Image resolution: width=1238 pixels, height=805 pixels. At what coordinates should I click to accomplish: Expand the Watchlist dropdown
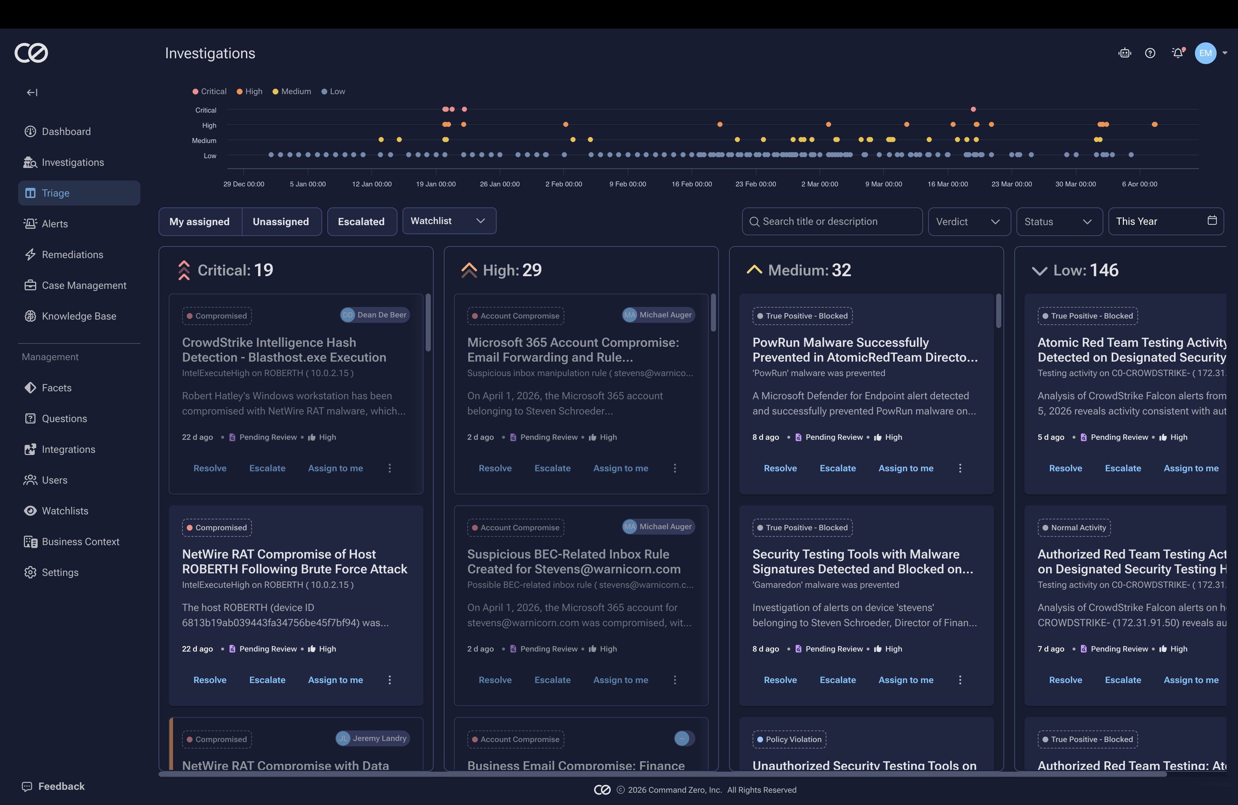click(x=449, y=221)
